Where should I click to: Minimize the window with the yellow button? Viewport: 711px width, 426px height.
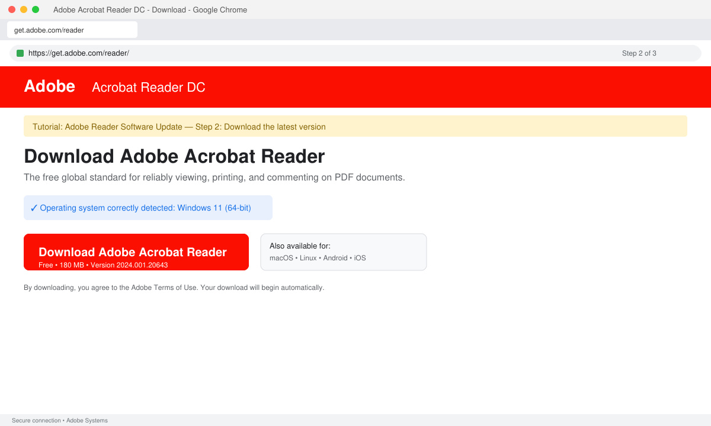[x=24, y=9]
